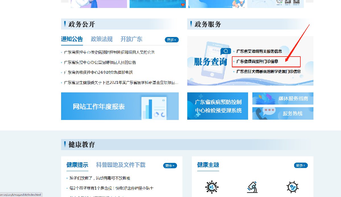The width and height of the screenshot is (341, 197).
Task: Open the 网站工作年度报表 banner
Action: [x=120, y=106]
